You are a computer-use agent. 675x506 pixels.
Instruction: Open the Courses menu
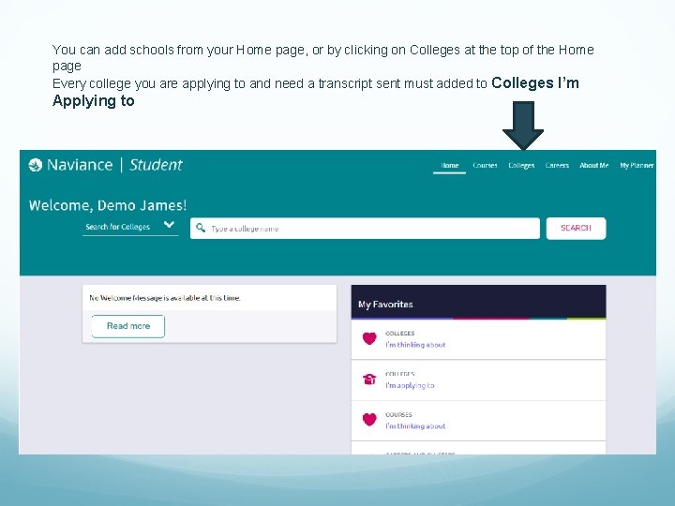coord(485,165)
